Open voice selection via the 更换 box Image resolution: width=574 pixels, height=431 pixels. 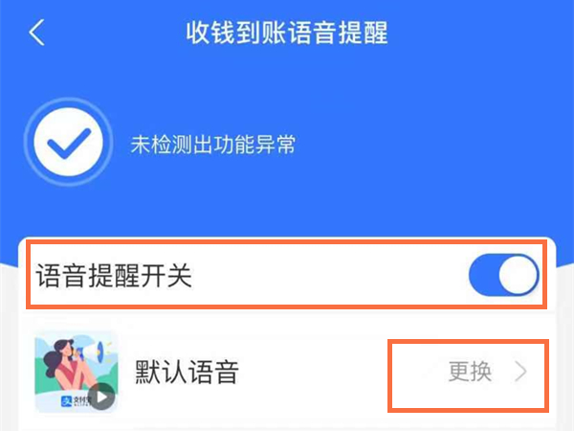coord(468,375)
